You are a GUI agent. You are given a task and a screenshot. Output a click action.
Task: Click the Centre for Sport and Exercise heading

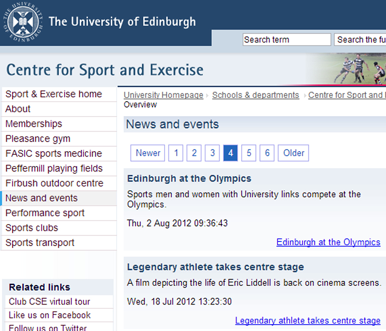[x=105, y=70]
